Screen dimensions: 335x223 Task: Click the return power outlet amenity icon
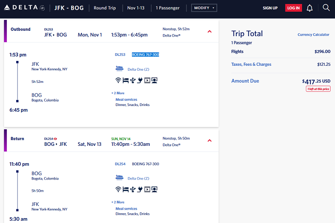click(140, 189)
